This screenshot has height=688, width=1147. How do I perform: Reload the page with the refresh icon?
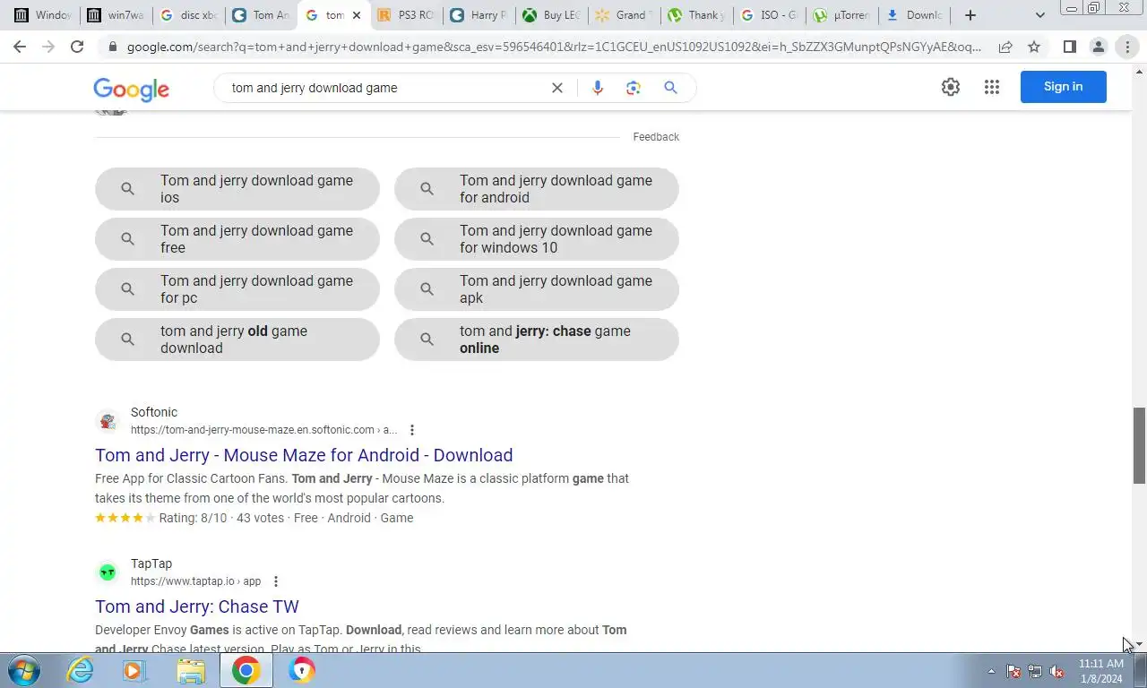(x=77, y=47)
